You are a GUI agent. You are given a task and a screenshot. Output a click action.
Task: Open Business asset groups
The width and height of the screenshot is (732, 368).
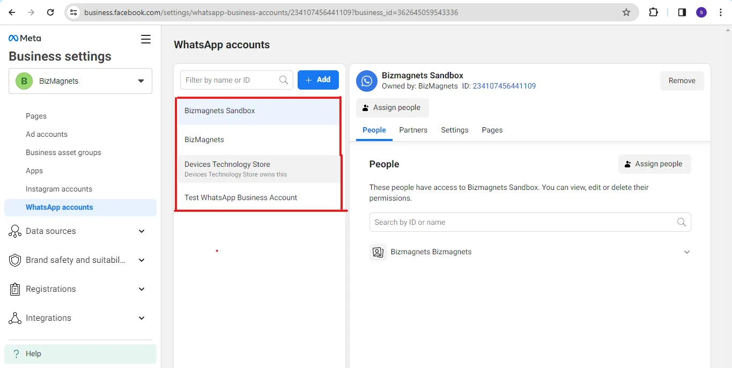coord(63,152)
